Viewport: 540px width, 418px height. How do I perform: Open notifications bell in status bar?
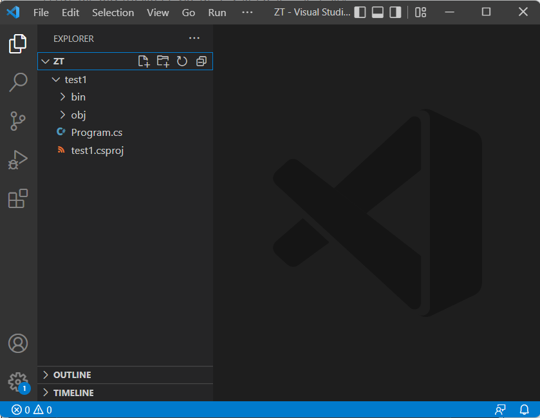(524, 410)
